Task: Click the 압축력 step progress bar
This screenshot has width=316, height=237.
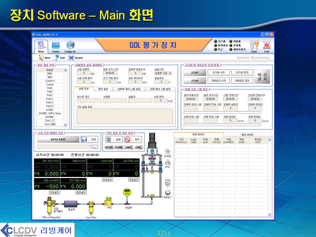Action: 222,112
